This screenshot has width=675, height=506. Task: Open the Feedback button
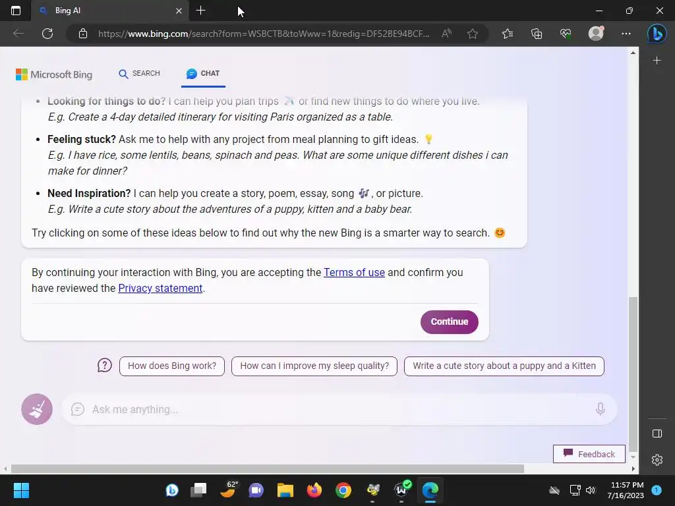[589, 454]
